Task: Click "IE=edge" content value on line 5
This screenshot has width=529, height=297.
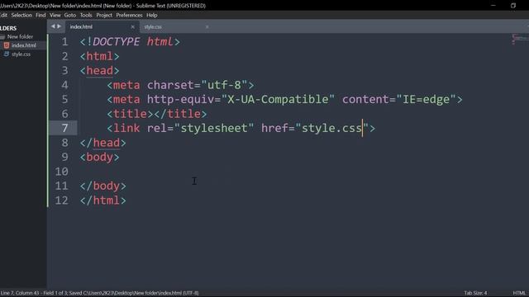Action: click(x=427, y=99)
